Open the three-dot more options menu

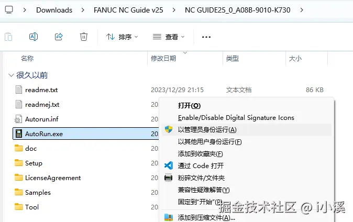tap(206, 37)
